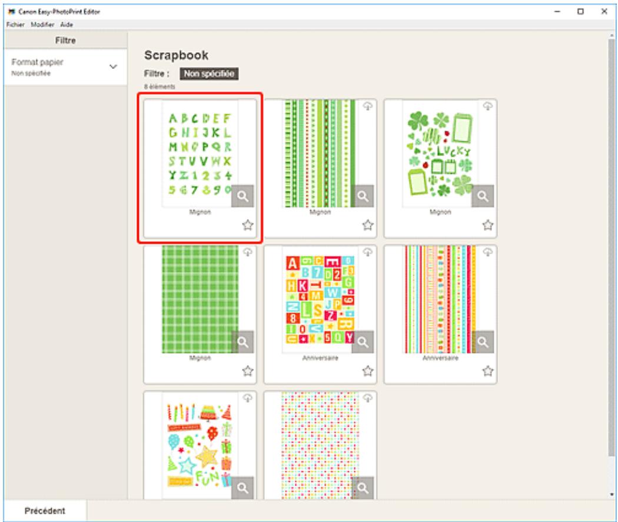Preview the colorful block letters Anniversaire template
This screenshot has width=618, height=522.
pos(363,342)
